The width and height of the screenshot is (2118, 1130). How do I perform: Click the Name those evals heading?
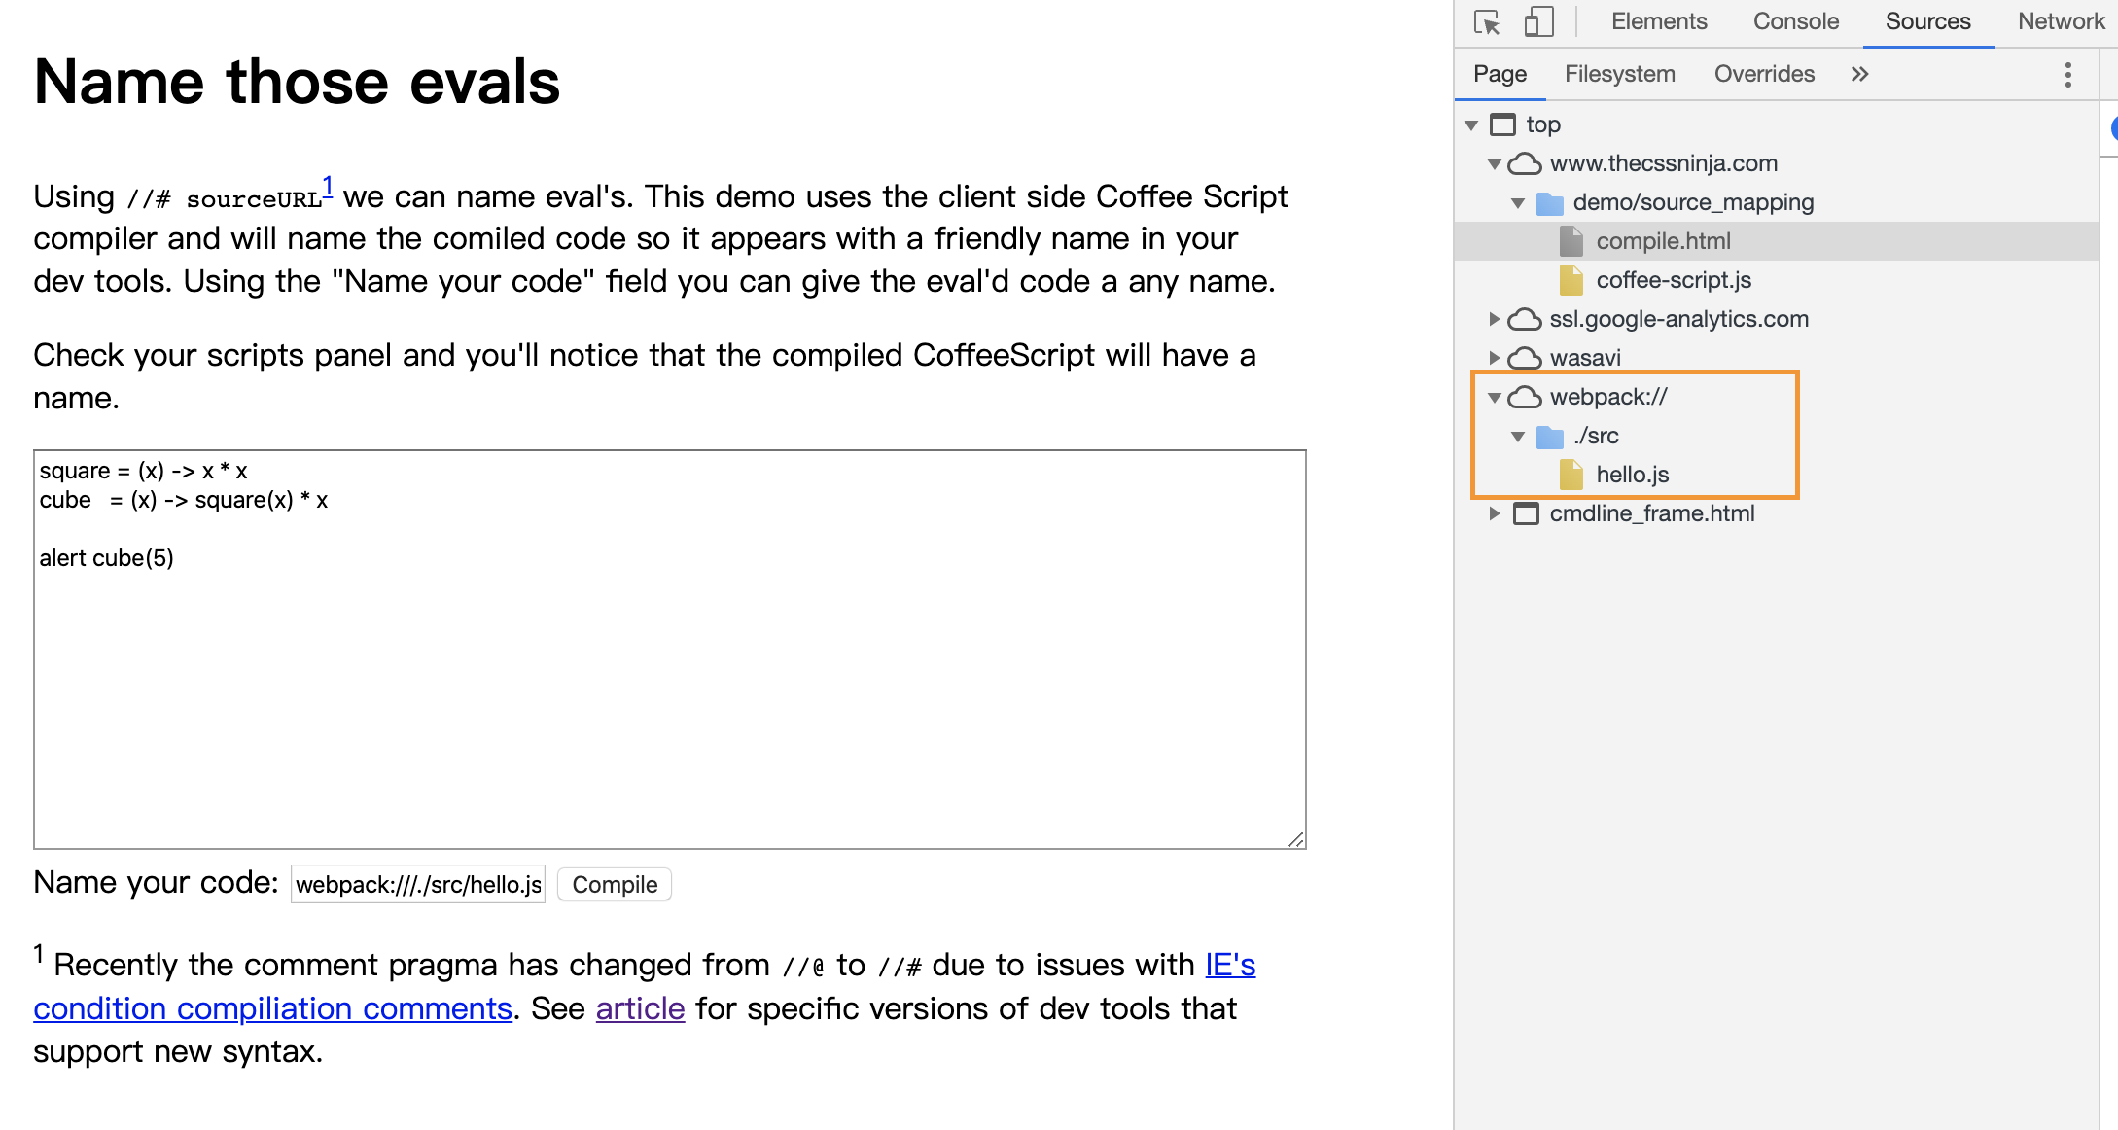(297, 82)
